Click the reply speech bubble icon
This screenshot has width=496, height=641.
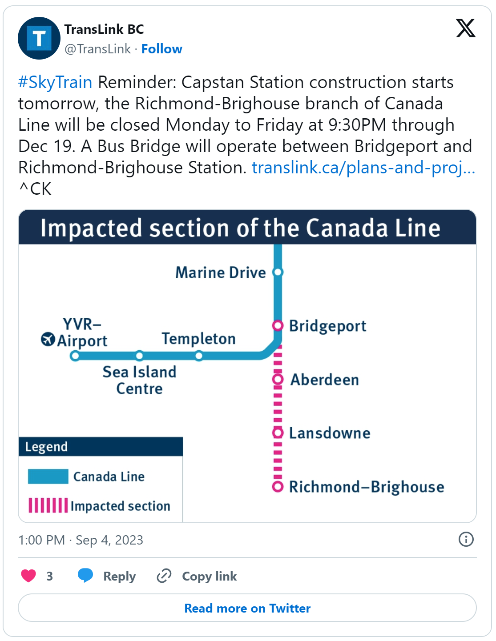coord(85,575)
